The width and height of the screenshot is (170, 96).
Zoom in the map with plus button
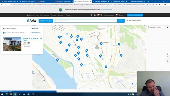(168, 54)
